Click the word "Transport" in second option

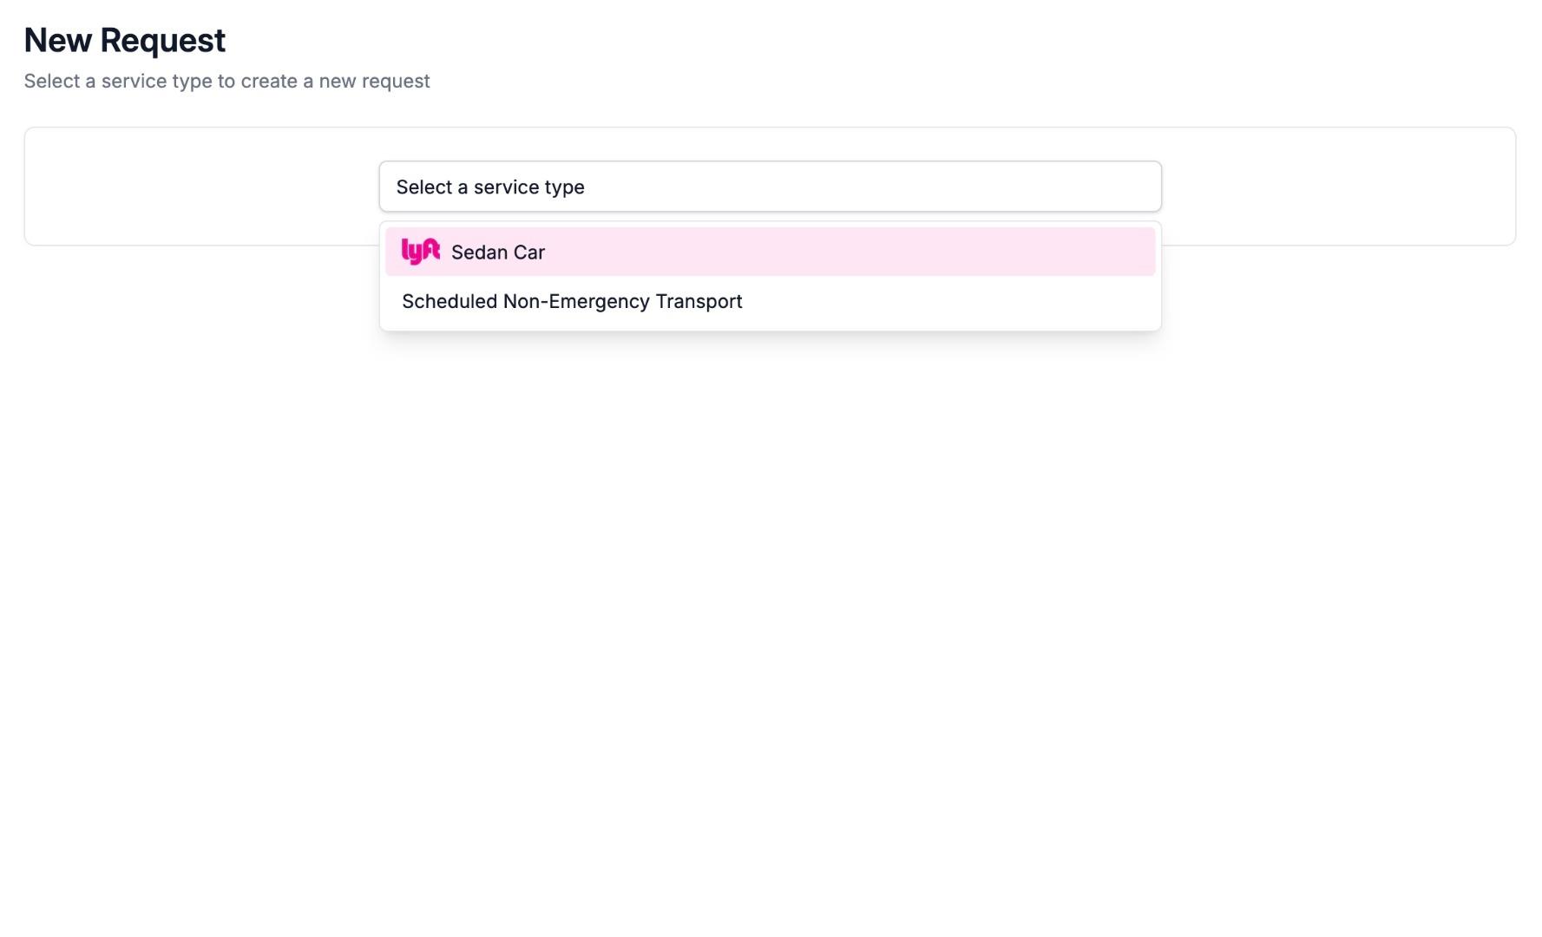pos(699,301)
